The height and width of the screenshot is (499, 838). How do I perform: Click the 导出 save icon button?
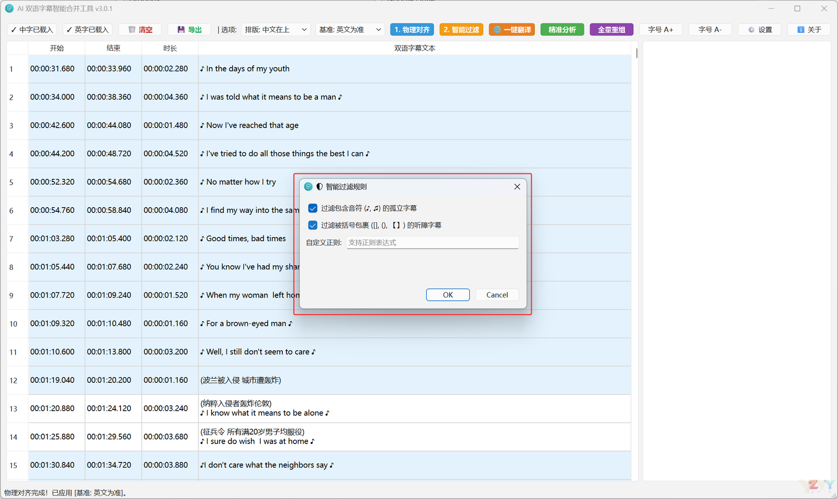pos(189,30)
